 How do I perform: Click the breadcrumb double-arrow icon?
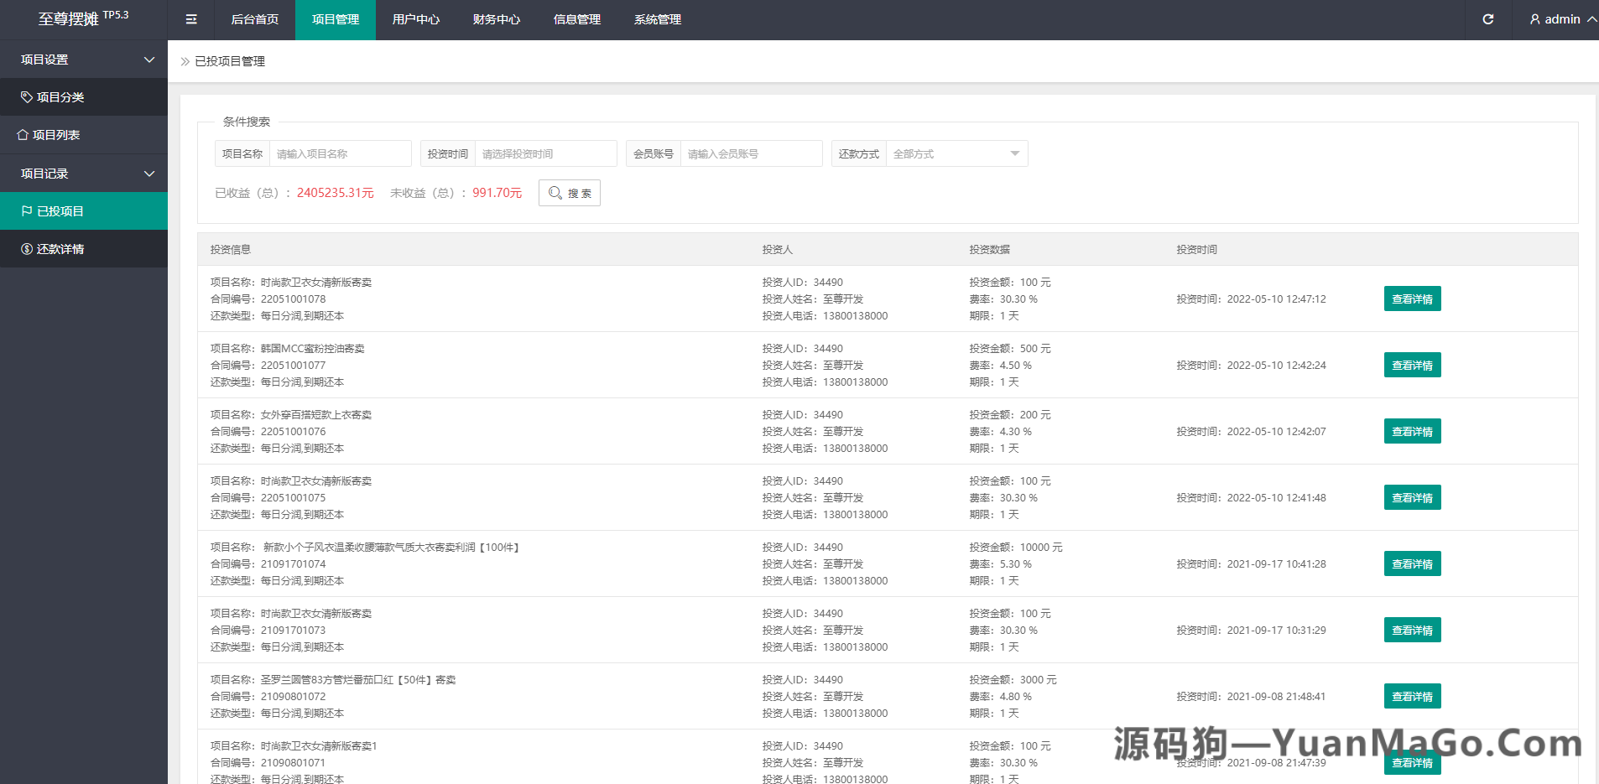pos(185,60)
